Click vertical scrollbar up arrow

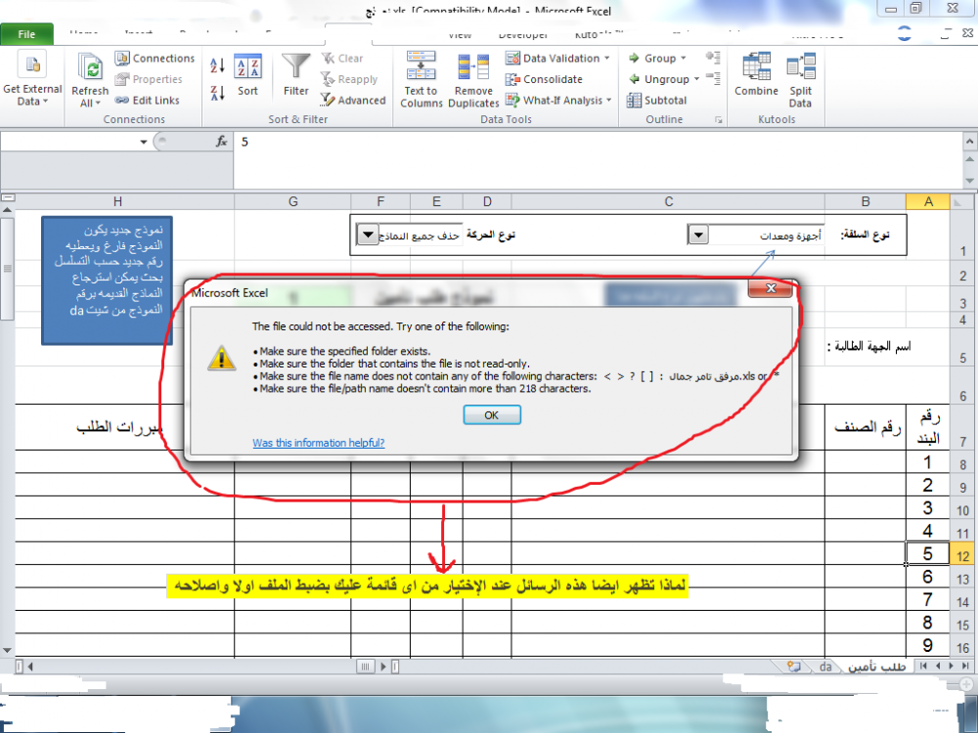tap(7, 210)
